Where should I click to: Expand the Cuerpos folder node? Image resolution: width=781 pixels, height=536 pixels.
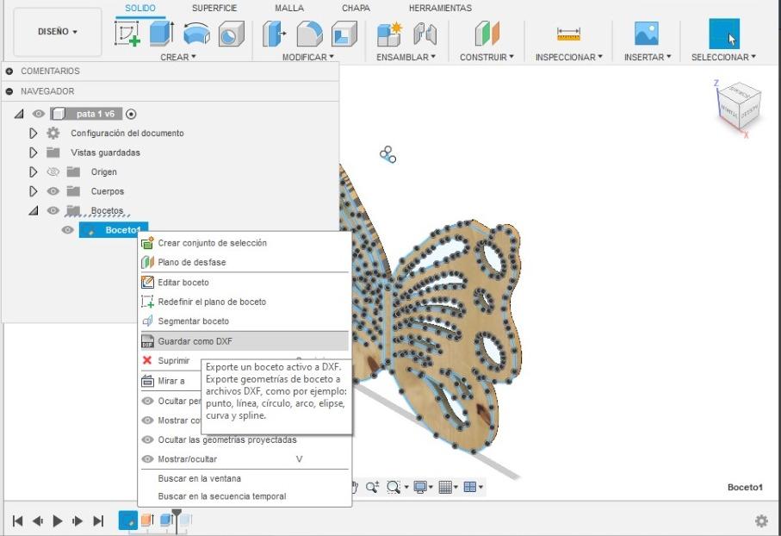click(x=33, y=191)
